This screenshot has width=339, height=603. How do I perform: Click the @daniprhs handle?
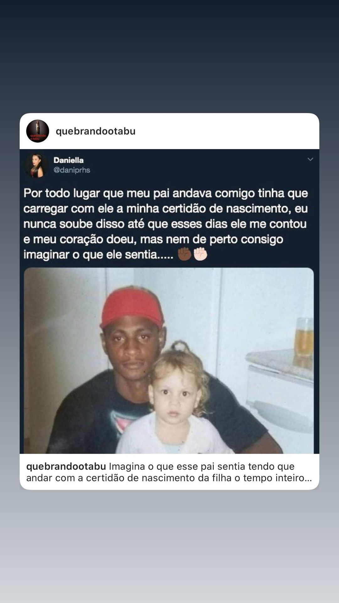coord(72,170)
